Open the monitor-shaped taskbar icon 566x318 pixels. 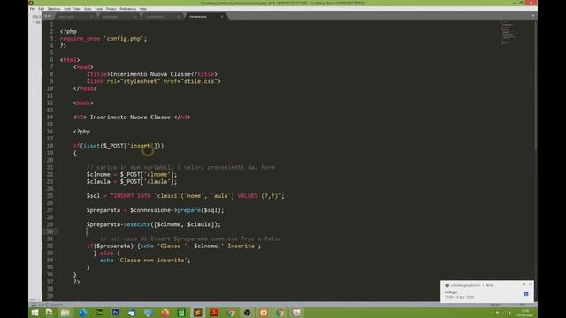[149, 313]
